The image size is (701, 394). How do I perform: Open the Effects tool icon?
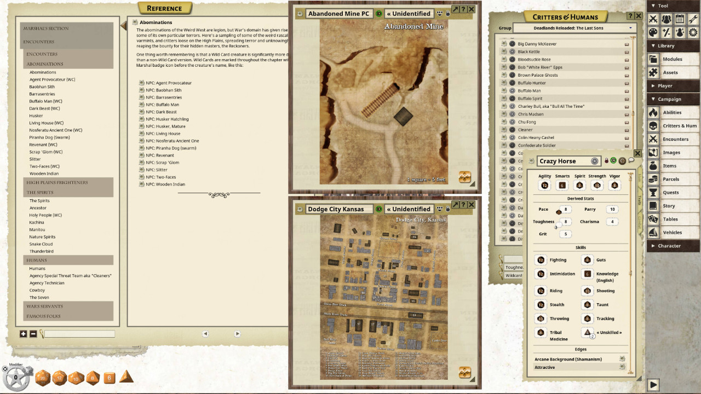tap(680, 32)
